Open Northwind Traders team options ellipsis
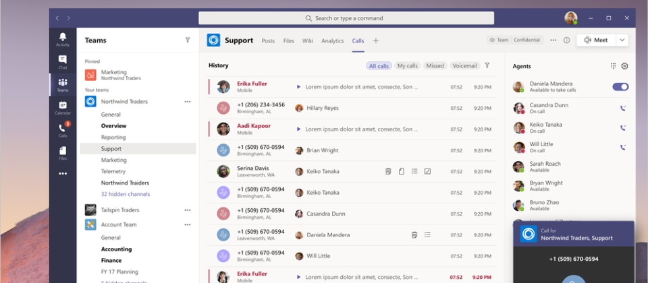The height and width of the screenshot is (283, 648). click(188, 102)
